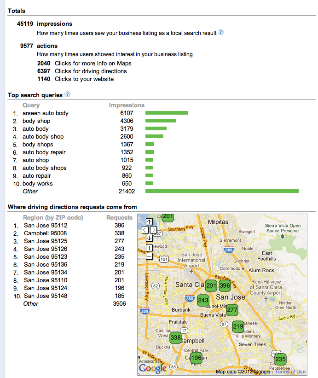
Task: Pan the map right with arrow button
Action: coord(153,230)
